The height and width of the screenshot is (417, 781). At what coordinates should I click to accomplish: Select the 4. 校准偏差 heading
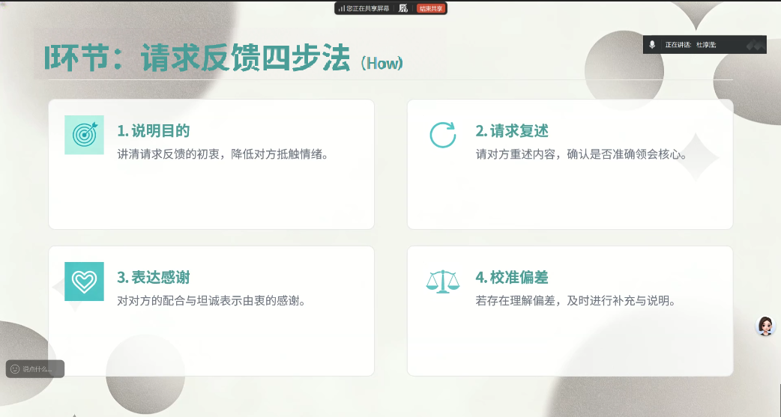[512, 278]
